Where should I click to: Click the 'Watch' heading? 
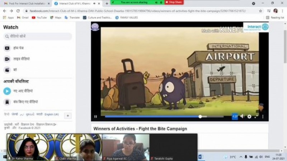[11, 27]
